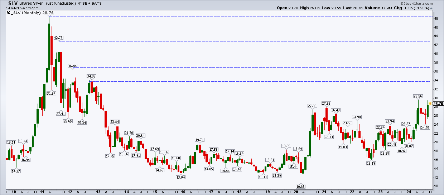Click the 19.11 high price label
This screenshot has height=195, width=444.
pos(11,142)
